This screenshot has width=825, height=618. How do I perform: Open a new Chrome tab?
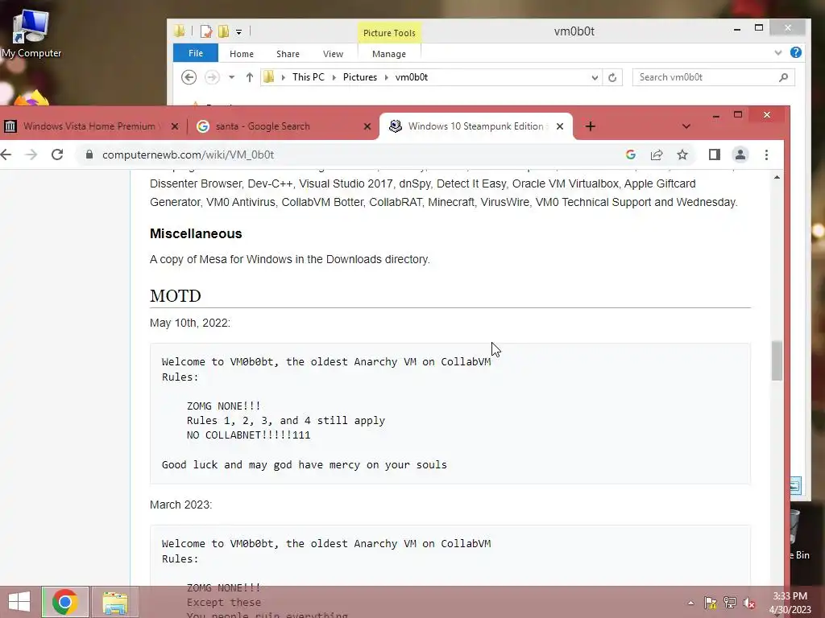pos(591,126)
